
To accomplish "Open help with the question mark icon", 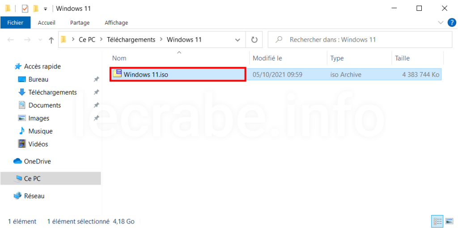I will pyautogui.click(x=452, y=22).
